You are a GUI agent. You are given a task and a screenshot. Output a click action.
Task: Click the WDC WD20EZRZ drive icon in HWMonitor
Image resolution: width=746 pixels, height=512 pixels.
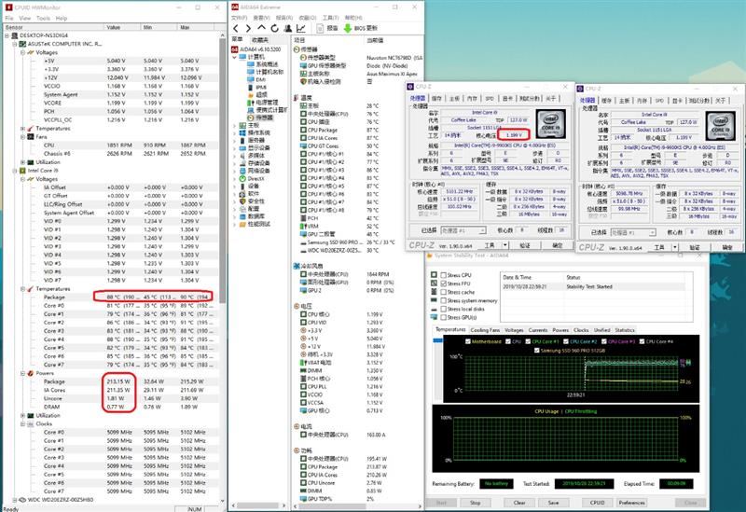(x=22, y=500)
